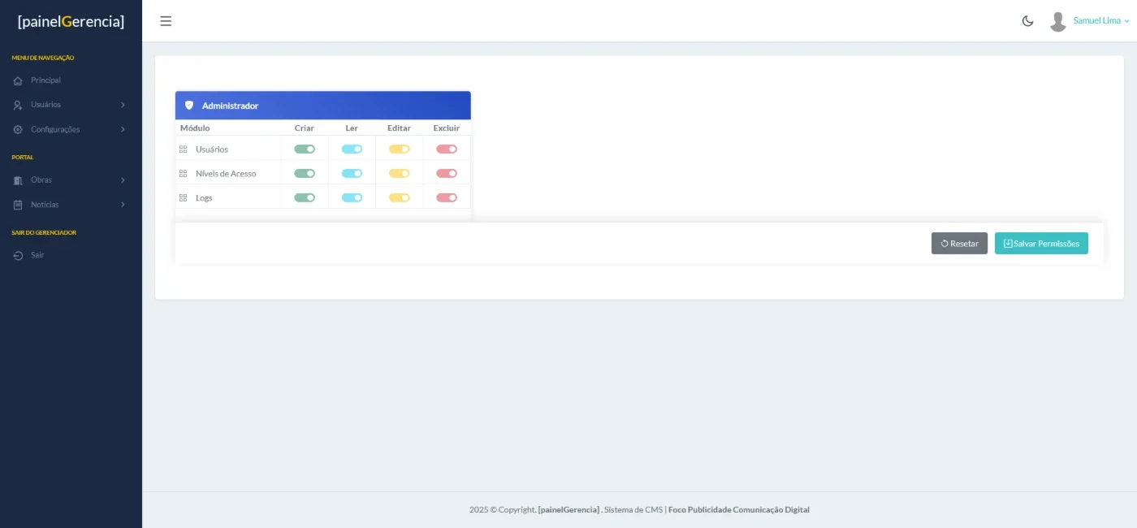The image size is (1137, 528).
Task: Toggle Ler permission for Níveis de Acesso
Action: 352,174
